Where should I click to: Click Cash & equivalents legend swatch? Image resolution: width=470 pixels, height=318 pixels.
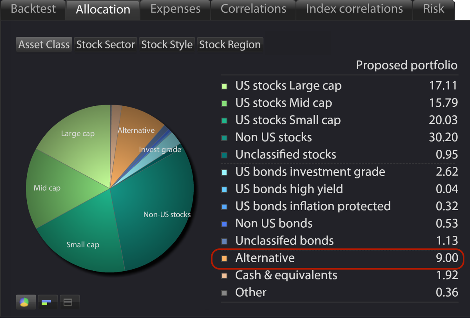click(224, 276)
